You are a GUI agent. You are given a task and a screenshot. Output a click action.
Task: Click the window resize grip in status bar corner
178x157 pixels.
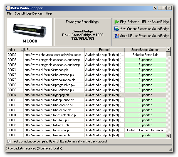point(170,149)
